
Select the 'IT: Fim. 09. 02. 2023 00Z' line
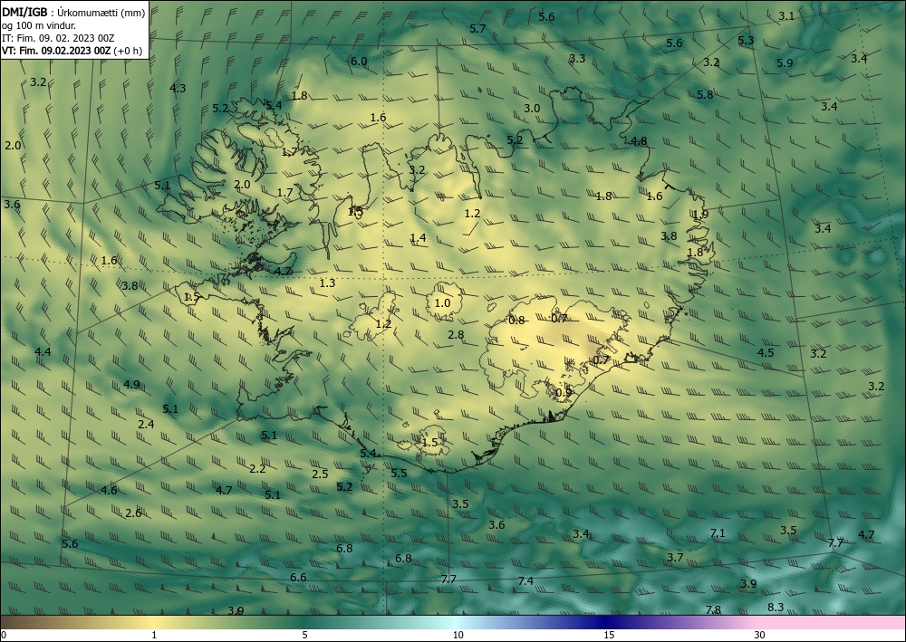[58, 38]
